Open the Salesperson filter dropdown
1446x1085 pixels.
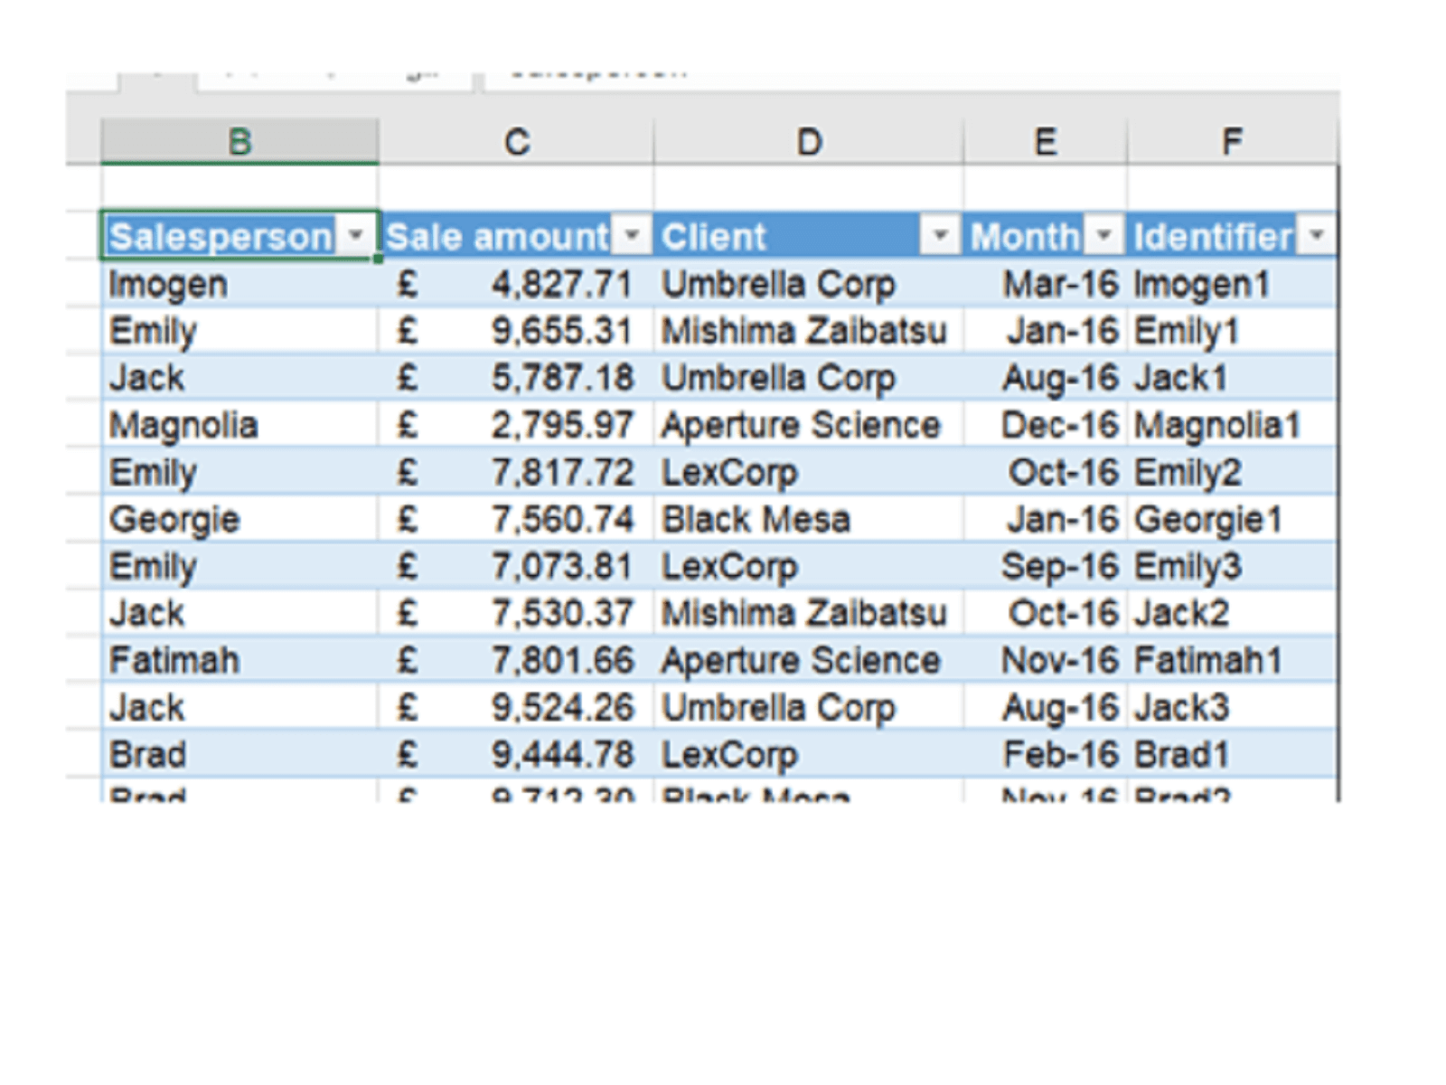tap(356, 236)
